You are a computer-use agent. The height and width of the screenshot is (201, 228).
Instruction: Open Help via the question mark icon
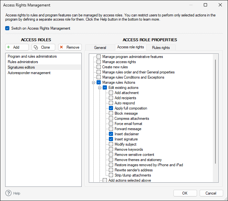pos(8,193)
